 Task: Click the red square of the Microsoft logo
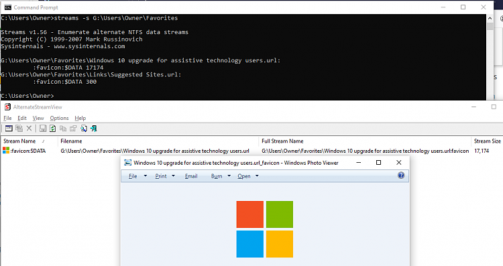pos(250,214)
